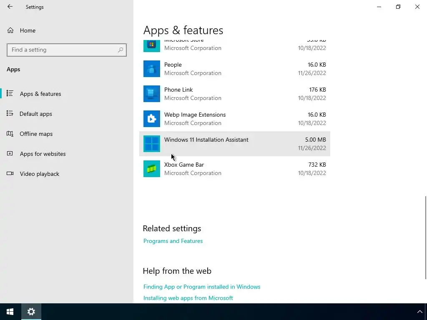Image resolution: width=427 pixels, height=320 pixels.
Task: Open Finding App or Program installed link
Action: click(202, 287)
